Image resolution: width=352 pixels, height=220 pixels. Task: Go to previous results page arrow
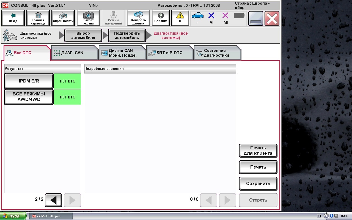tap(53, 200)
